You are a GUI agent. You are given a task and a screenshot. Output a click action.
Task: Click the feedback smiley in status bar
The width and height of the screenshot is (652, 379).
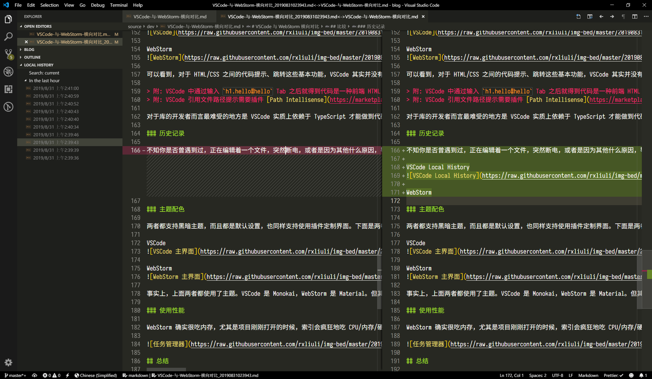click(x=631, y=375)
